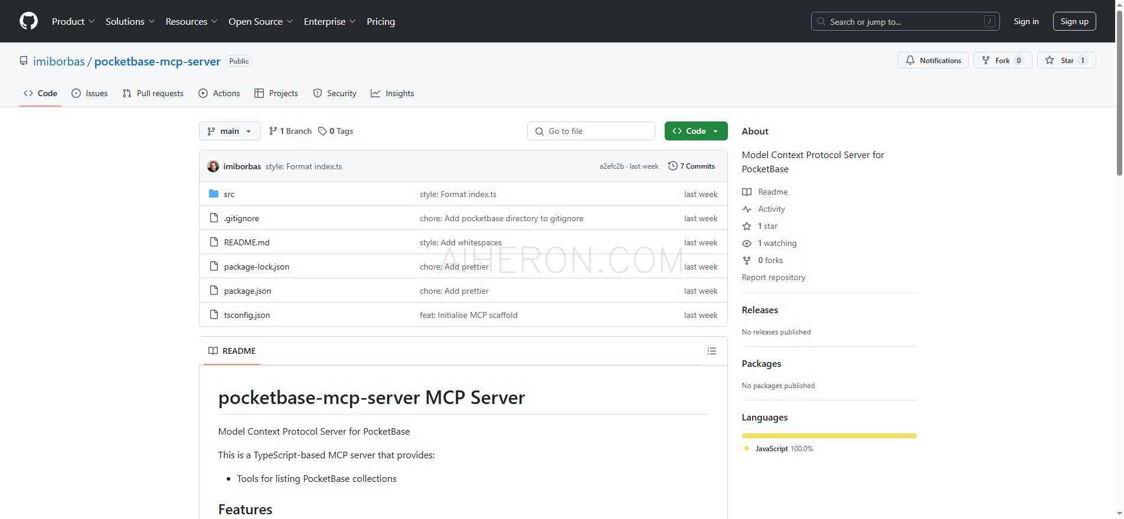This screenshot has height=519, width=1124.
Task: Click the Go to file search field
Action: (591, 131)
